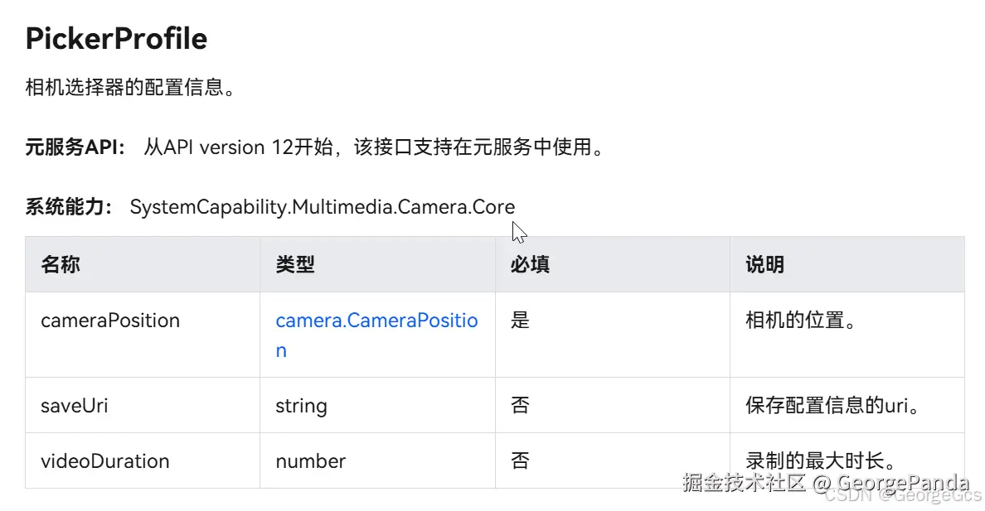Image resolution: width=985 pixels, height=511 pixels.
Task: Click the 相机的位置 description cell
Action: pos(800,321)
